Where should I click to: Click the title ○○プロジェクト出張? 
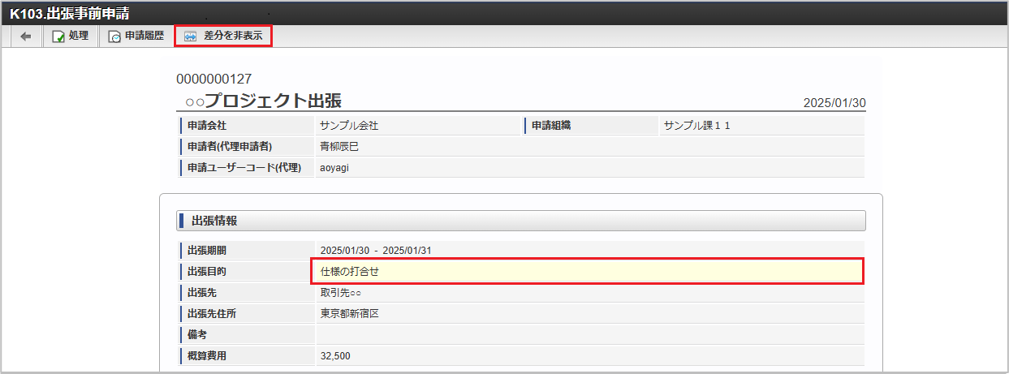point(264,101)
